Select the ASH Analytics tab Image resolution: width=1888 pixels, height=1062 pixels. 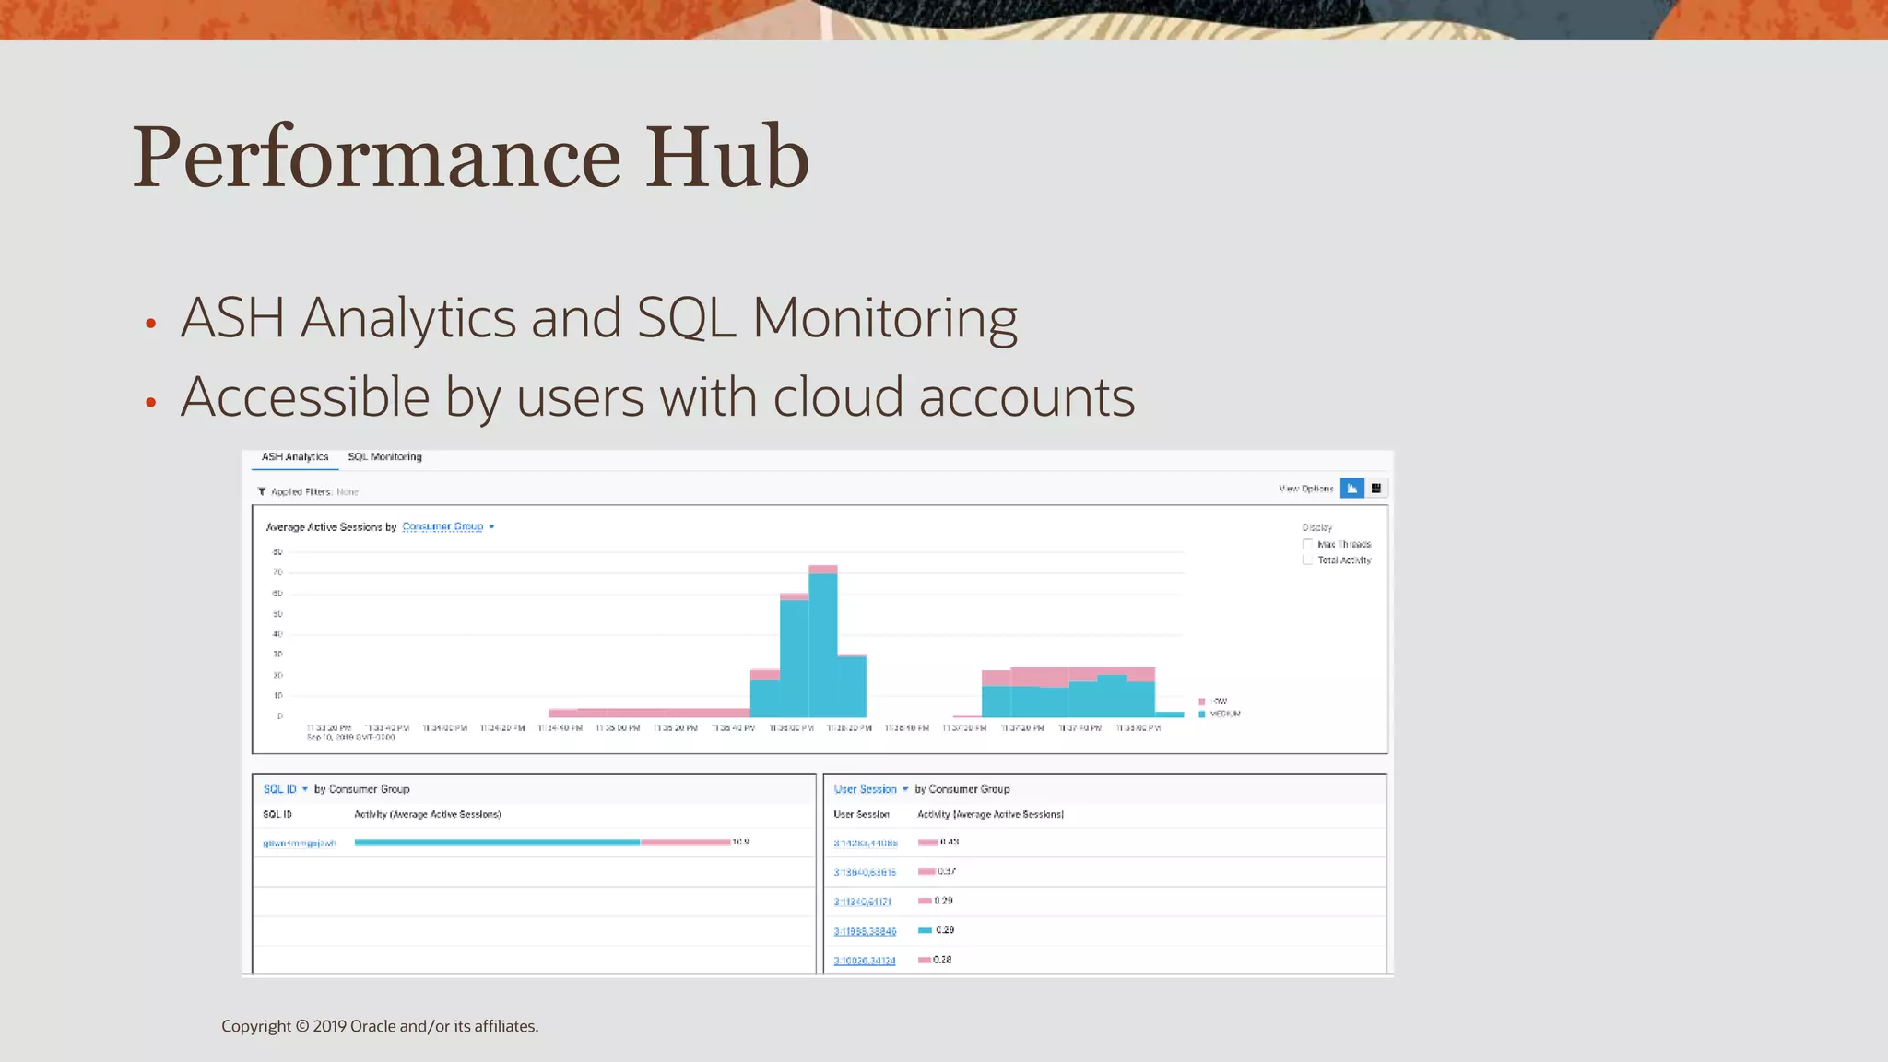pos(295,457)
